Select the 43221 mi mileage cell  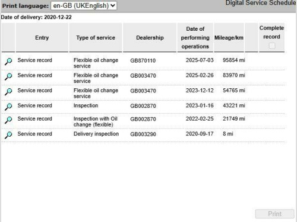click(x=234, y=105)
